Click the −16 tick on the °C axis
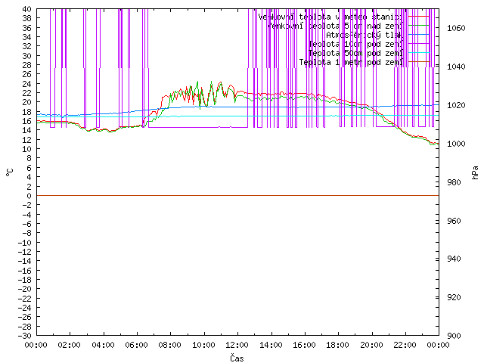484x363 pixels. pos(24,271)
